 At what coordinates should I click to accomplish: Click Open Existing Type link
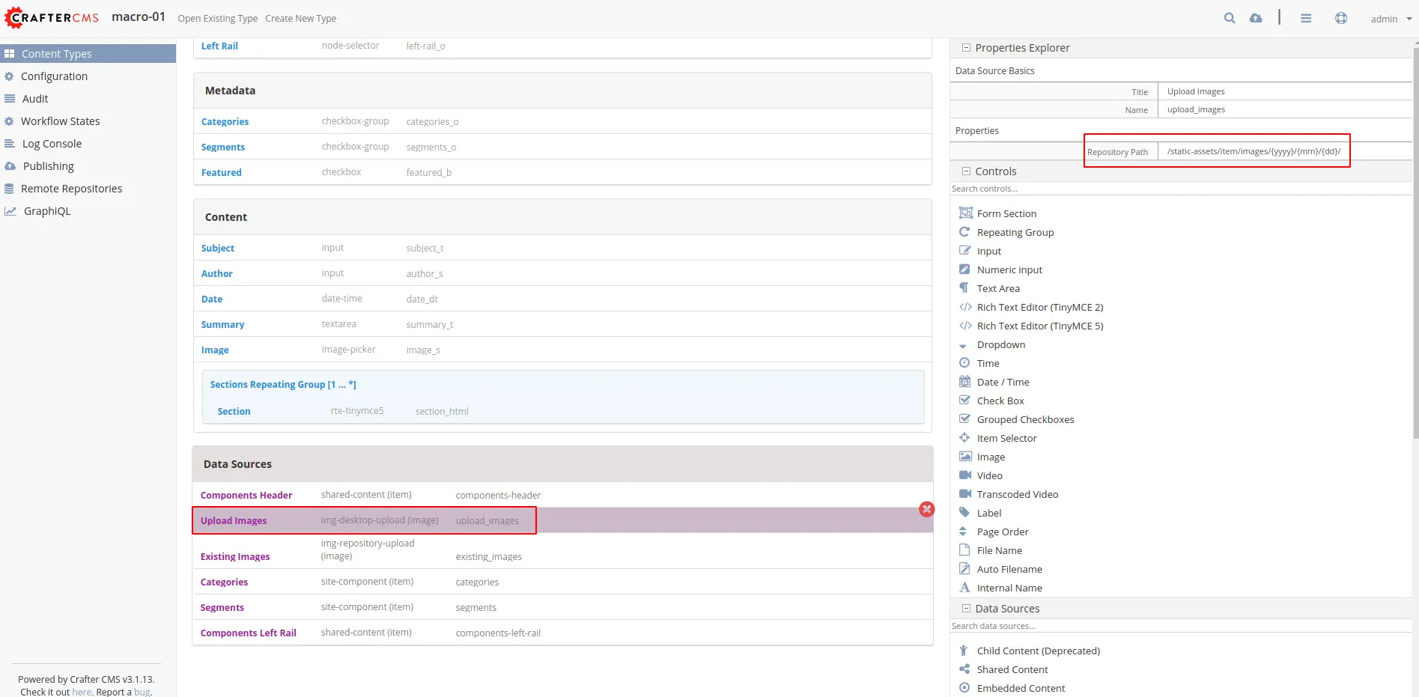[x=217, y=19]
